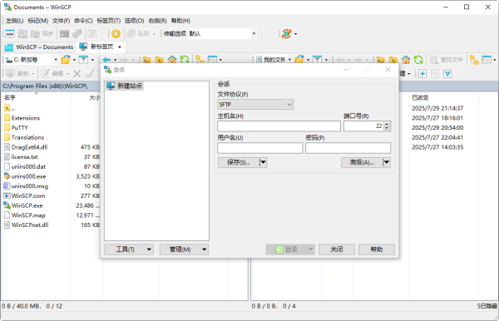Viewport: 499px width, 321px height.
Task: Go to parent directory in left panel
Action: pyautogui.click(x=146, y=60)
